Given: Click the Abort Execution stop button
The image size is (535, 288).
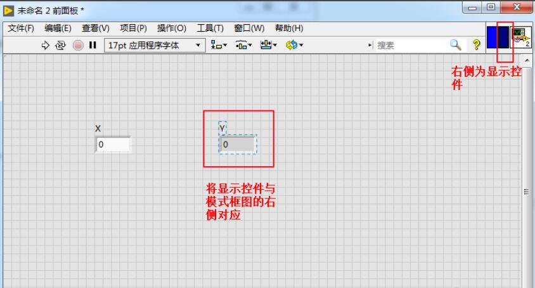Looking at the screenshot, I should point(78,45).
